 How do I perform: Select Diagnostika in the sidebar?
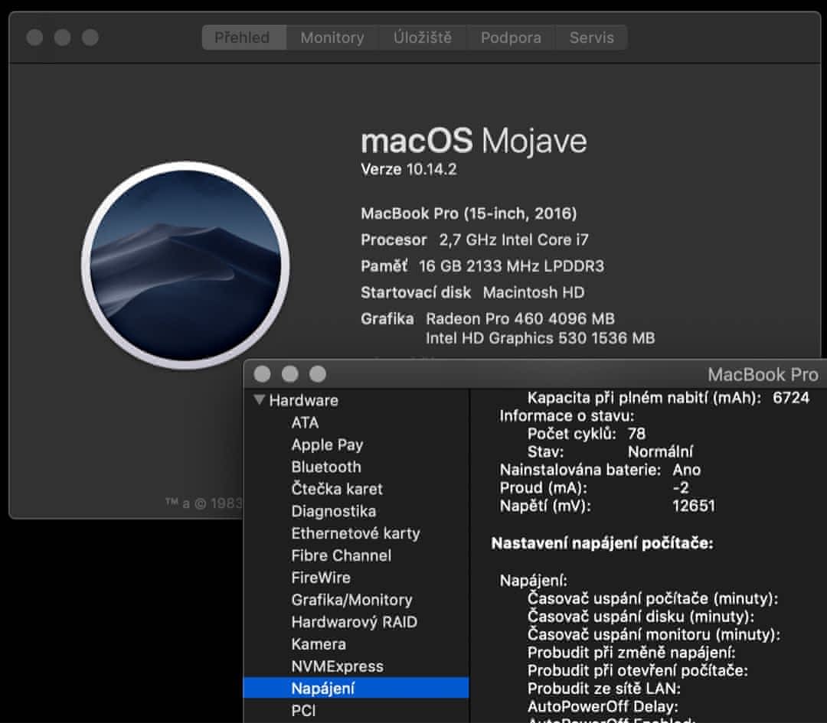(333, 511)
